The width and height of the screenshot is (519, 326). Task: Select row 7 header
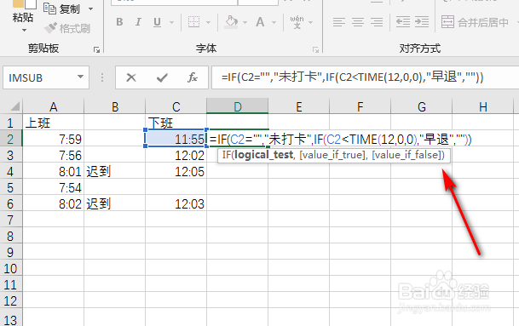pyautogui.click(x=10, y=220)
